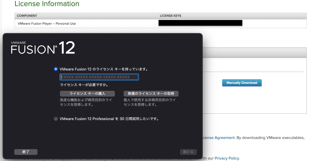
Task: Click the License Information heading
Action: point(47,4)
